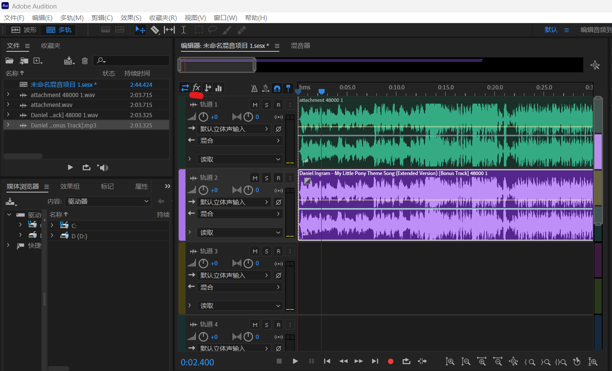Image resolution: width=612 pixels, height=371 pixels.
Task: Open the fx effects view button
Action: pyautogui.click(x=196, y=88)
